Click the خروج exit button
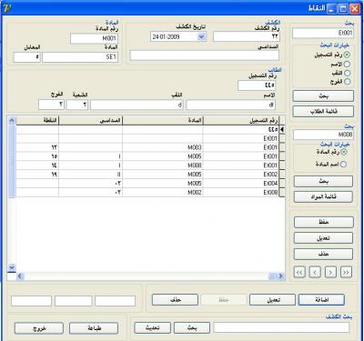Screen dimensions: 364x341 point(39,328)
